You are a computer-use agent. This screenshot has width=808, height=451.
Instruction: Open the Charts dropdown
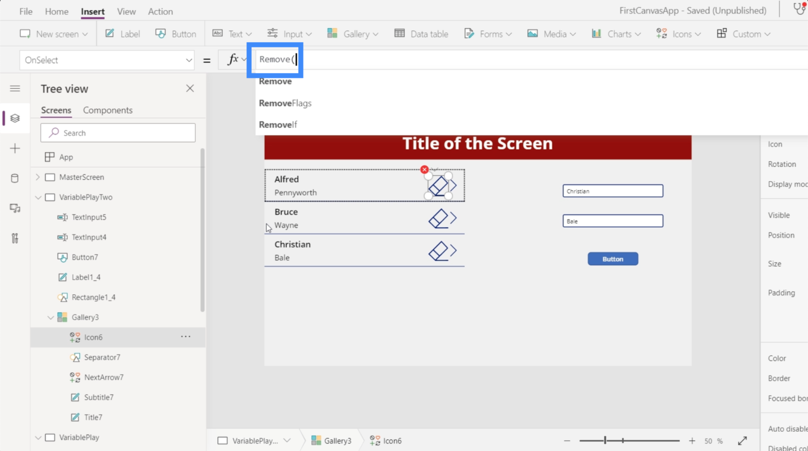tap(616, 34)
